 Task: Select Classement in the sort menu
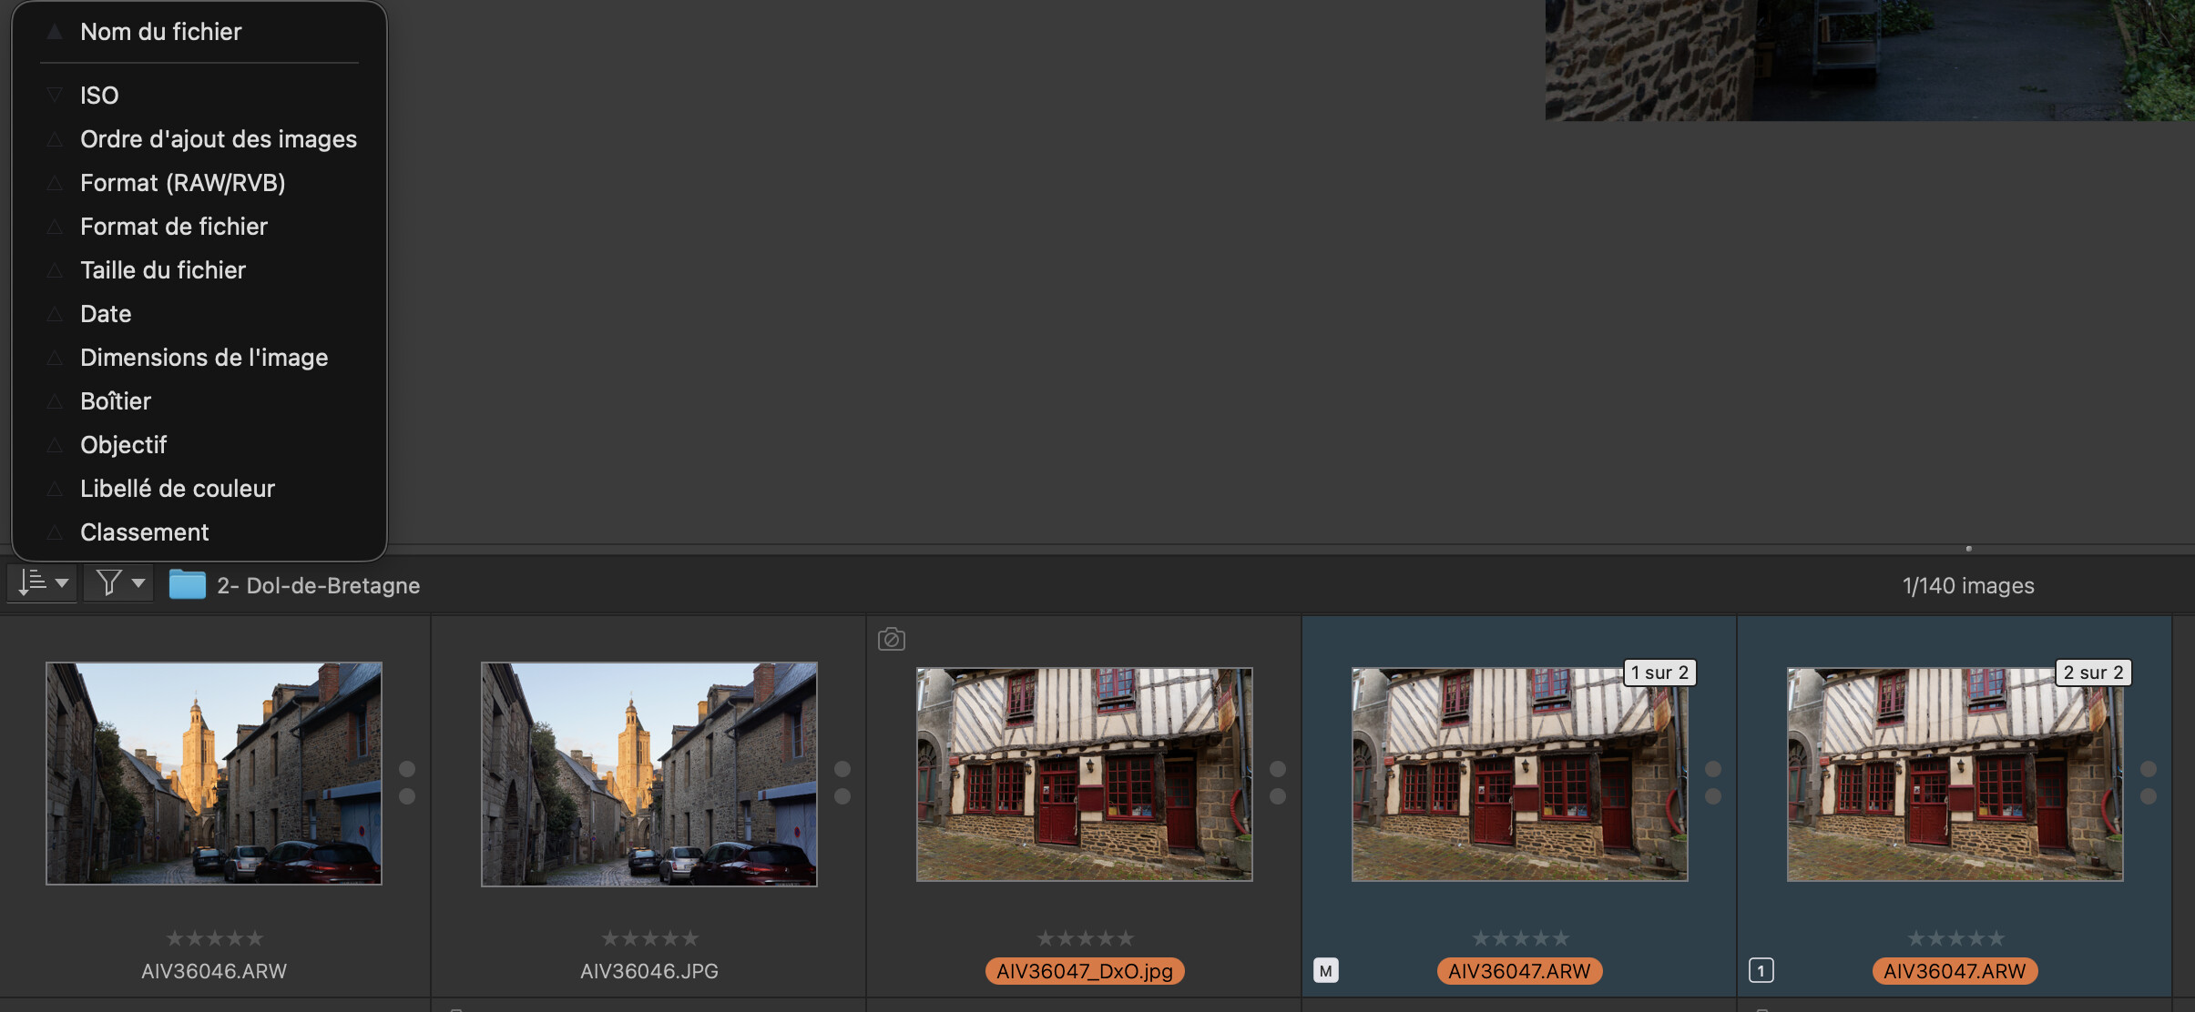click(145, 532)
